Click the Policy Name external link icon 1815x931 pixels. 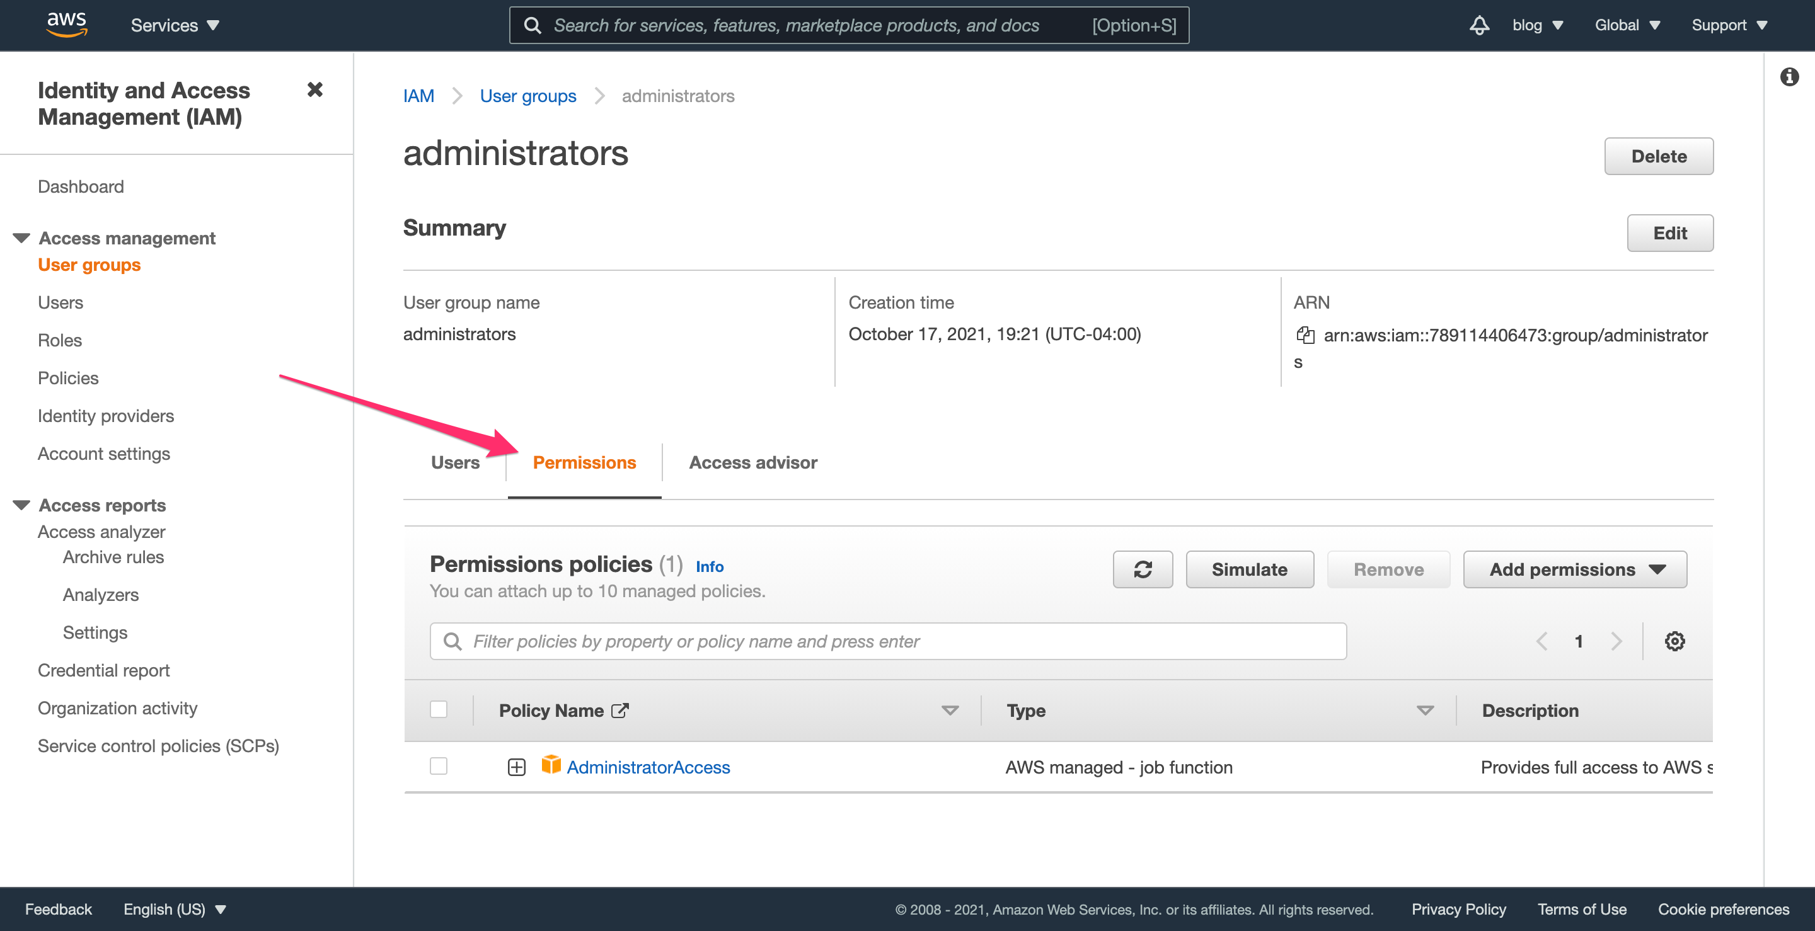pyautogui.click(x=620, y=710)
